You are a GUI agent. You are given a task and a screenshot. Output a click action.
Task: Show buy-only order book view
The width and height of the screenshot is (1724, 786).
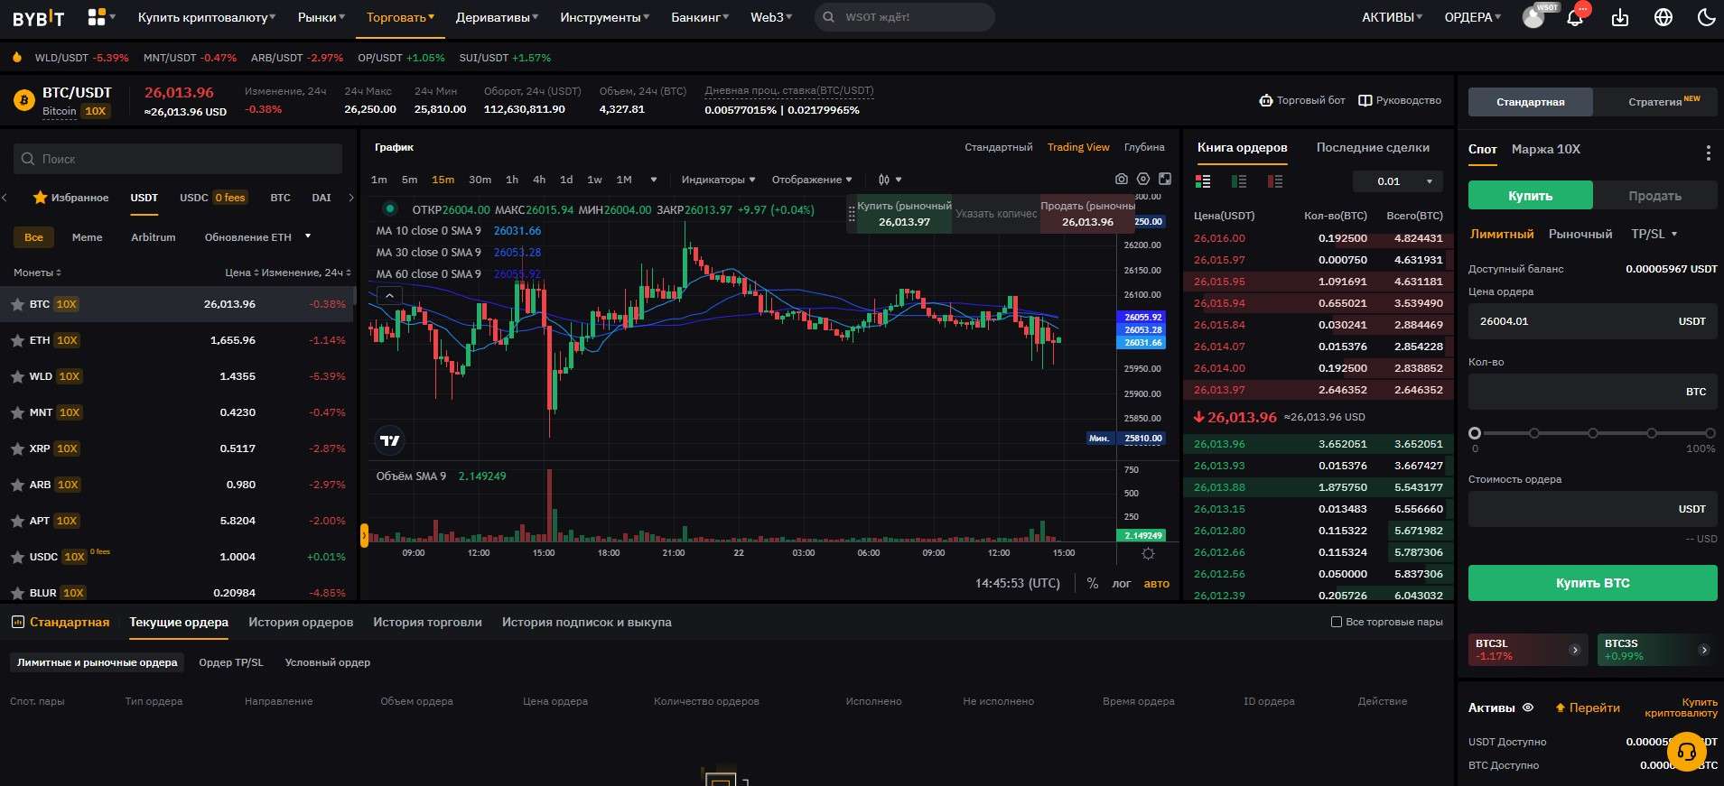pos(1239,181)
